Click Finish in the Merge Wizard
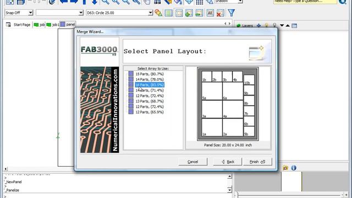 [x=257, y=162]
